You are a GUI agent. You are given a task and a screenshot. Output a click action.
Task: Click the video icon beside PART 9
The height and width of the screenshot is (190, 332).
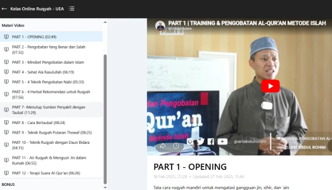coord(7,132)
